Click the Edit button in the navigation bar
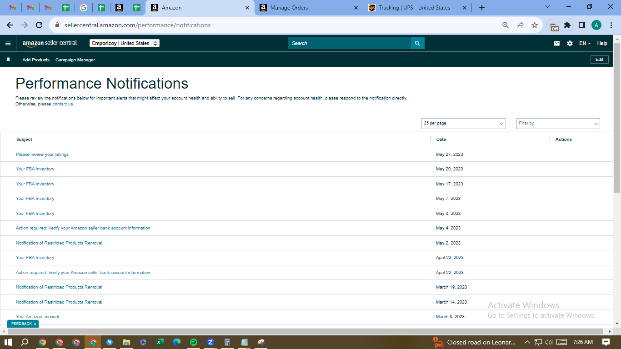Screen dimensions: 621x349 (x=599, y=60)
